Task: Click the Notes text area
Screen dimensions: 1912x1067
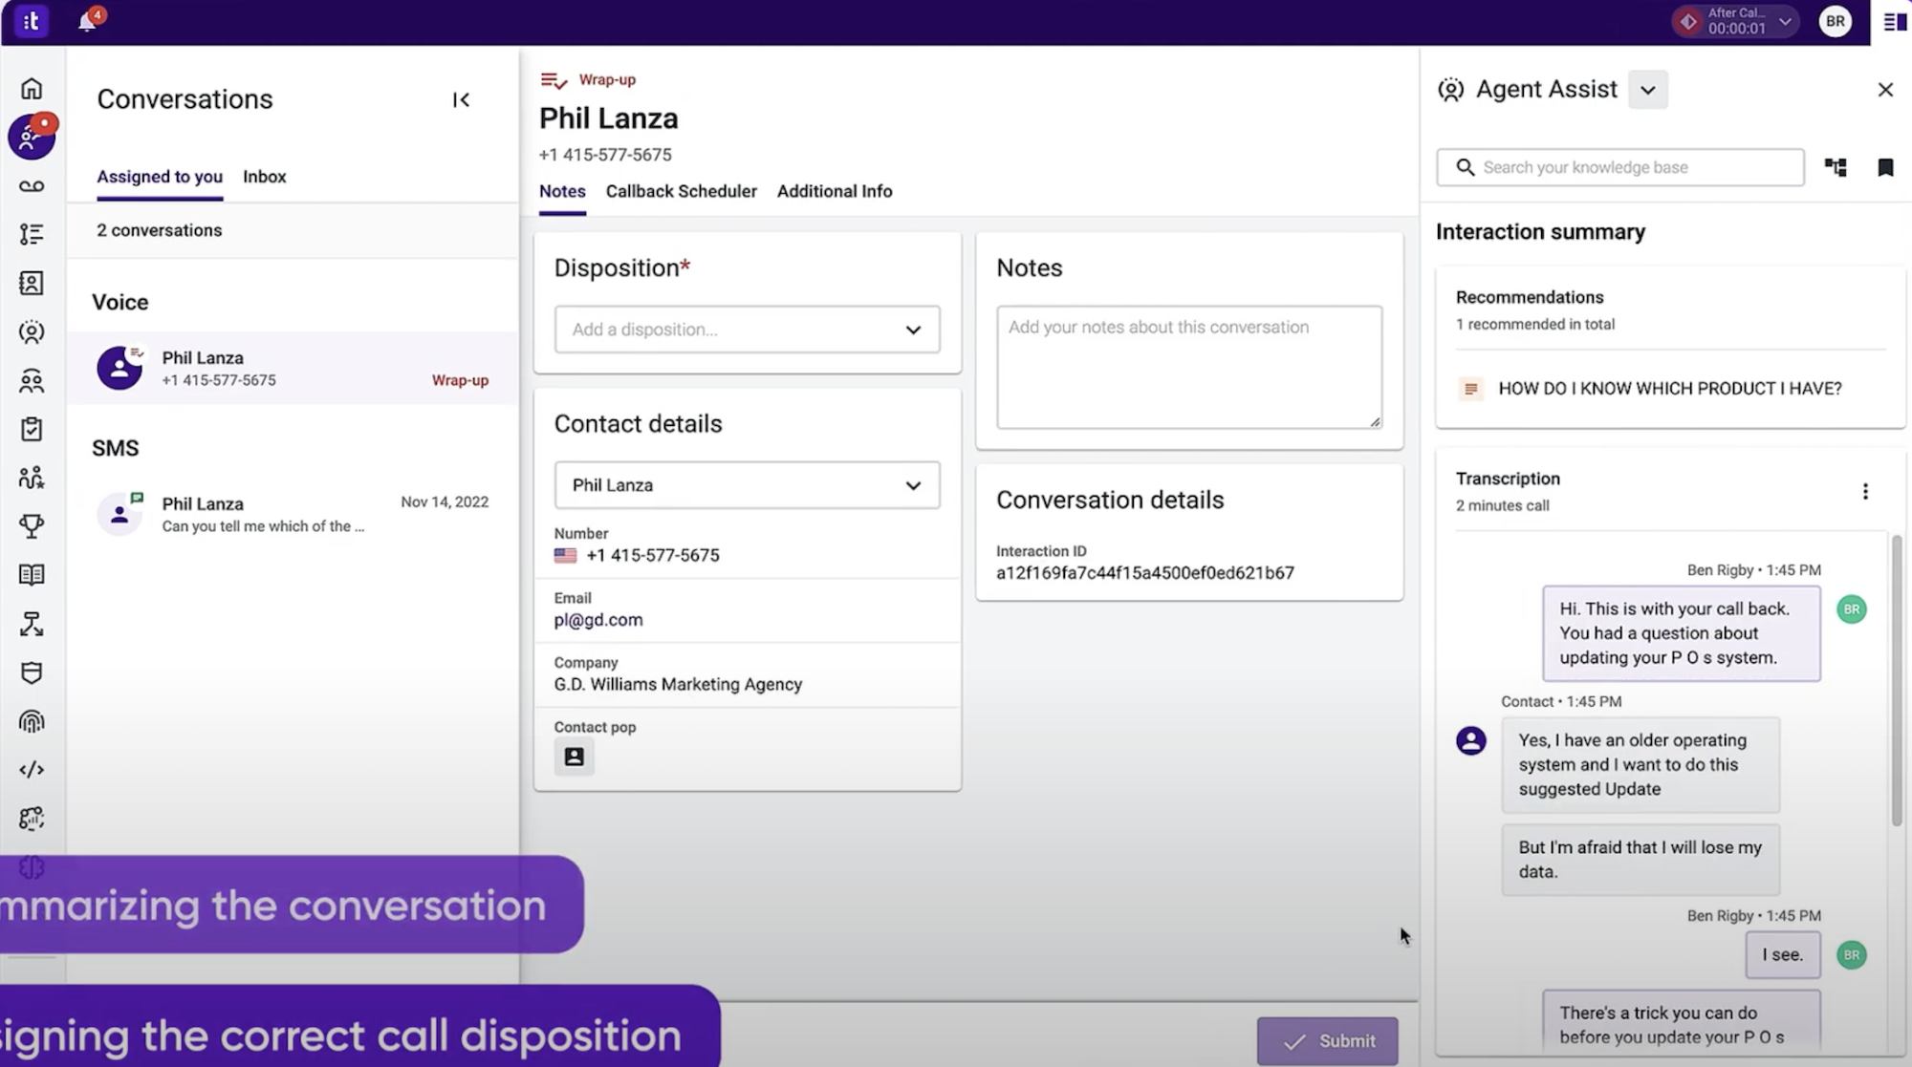Action: pos(1189,367)
